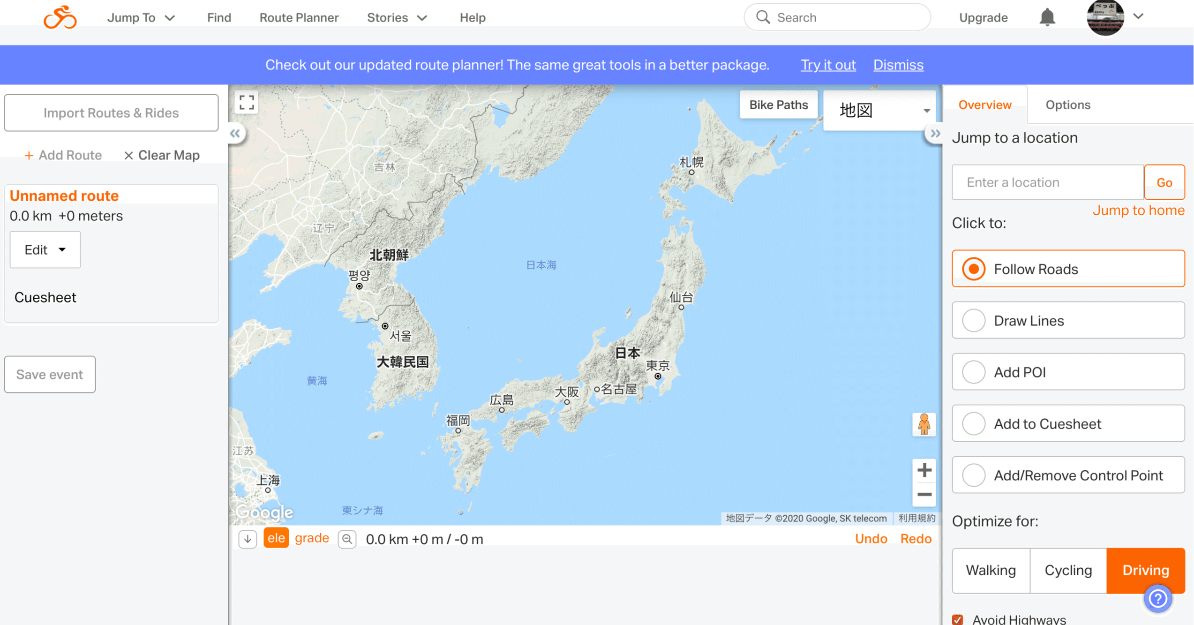Select the Follow Roads option
This screenshot has width=1194, height=625.
pyautogui.click(x=1068, y=269)
